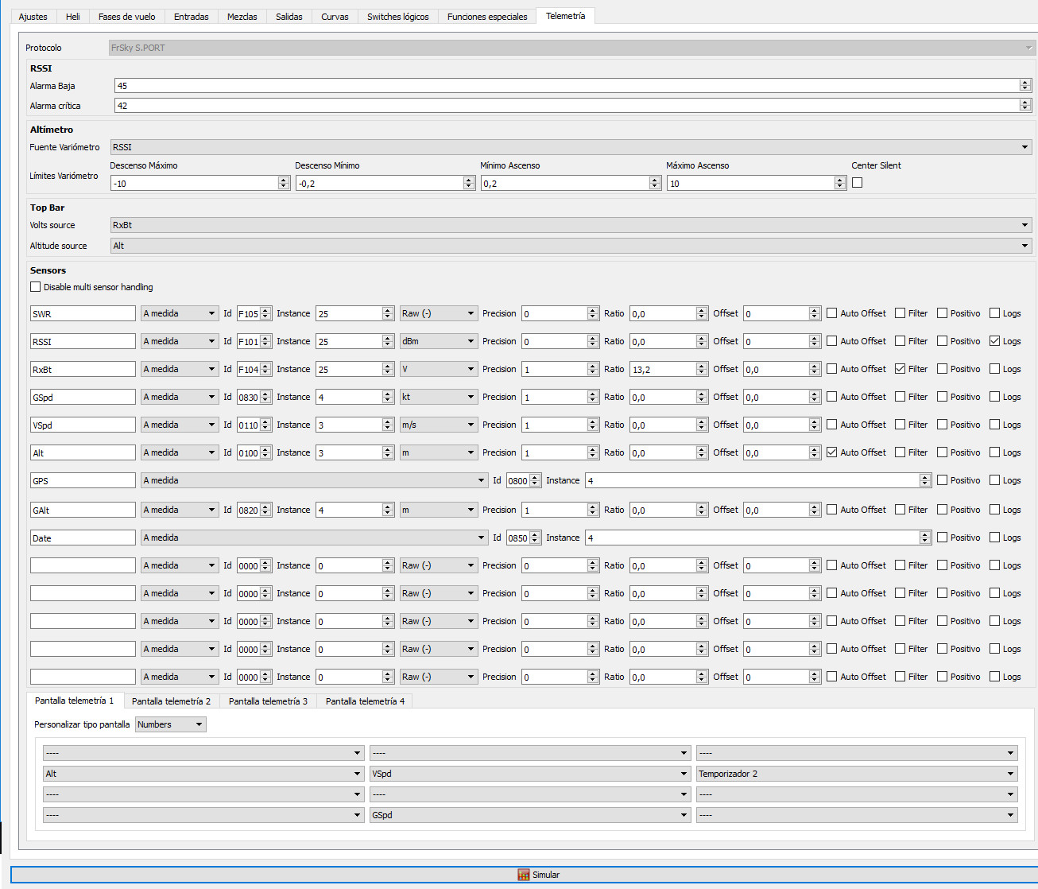Viewport: 1038px width, 889px height.
Task: Check Disable multi sensor handling
Action: [36, 287]
